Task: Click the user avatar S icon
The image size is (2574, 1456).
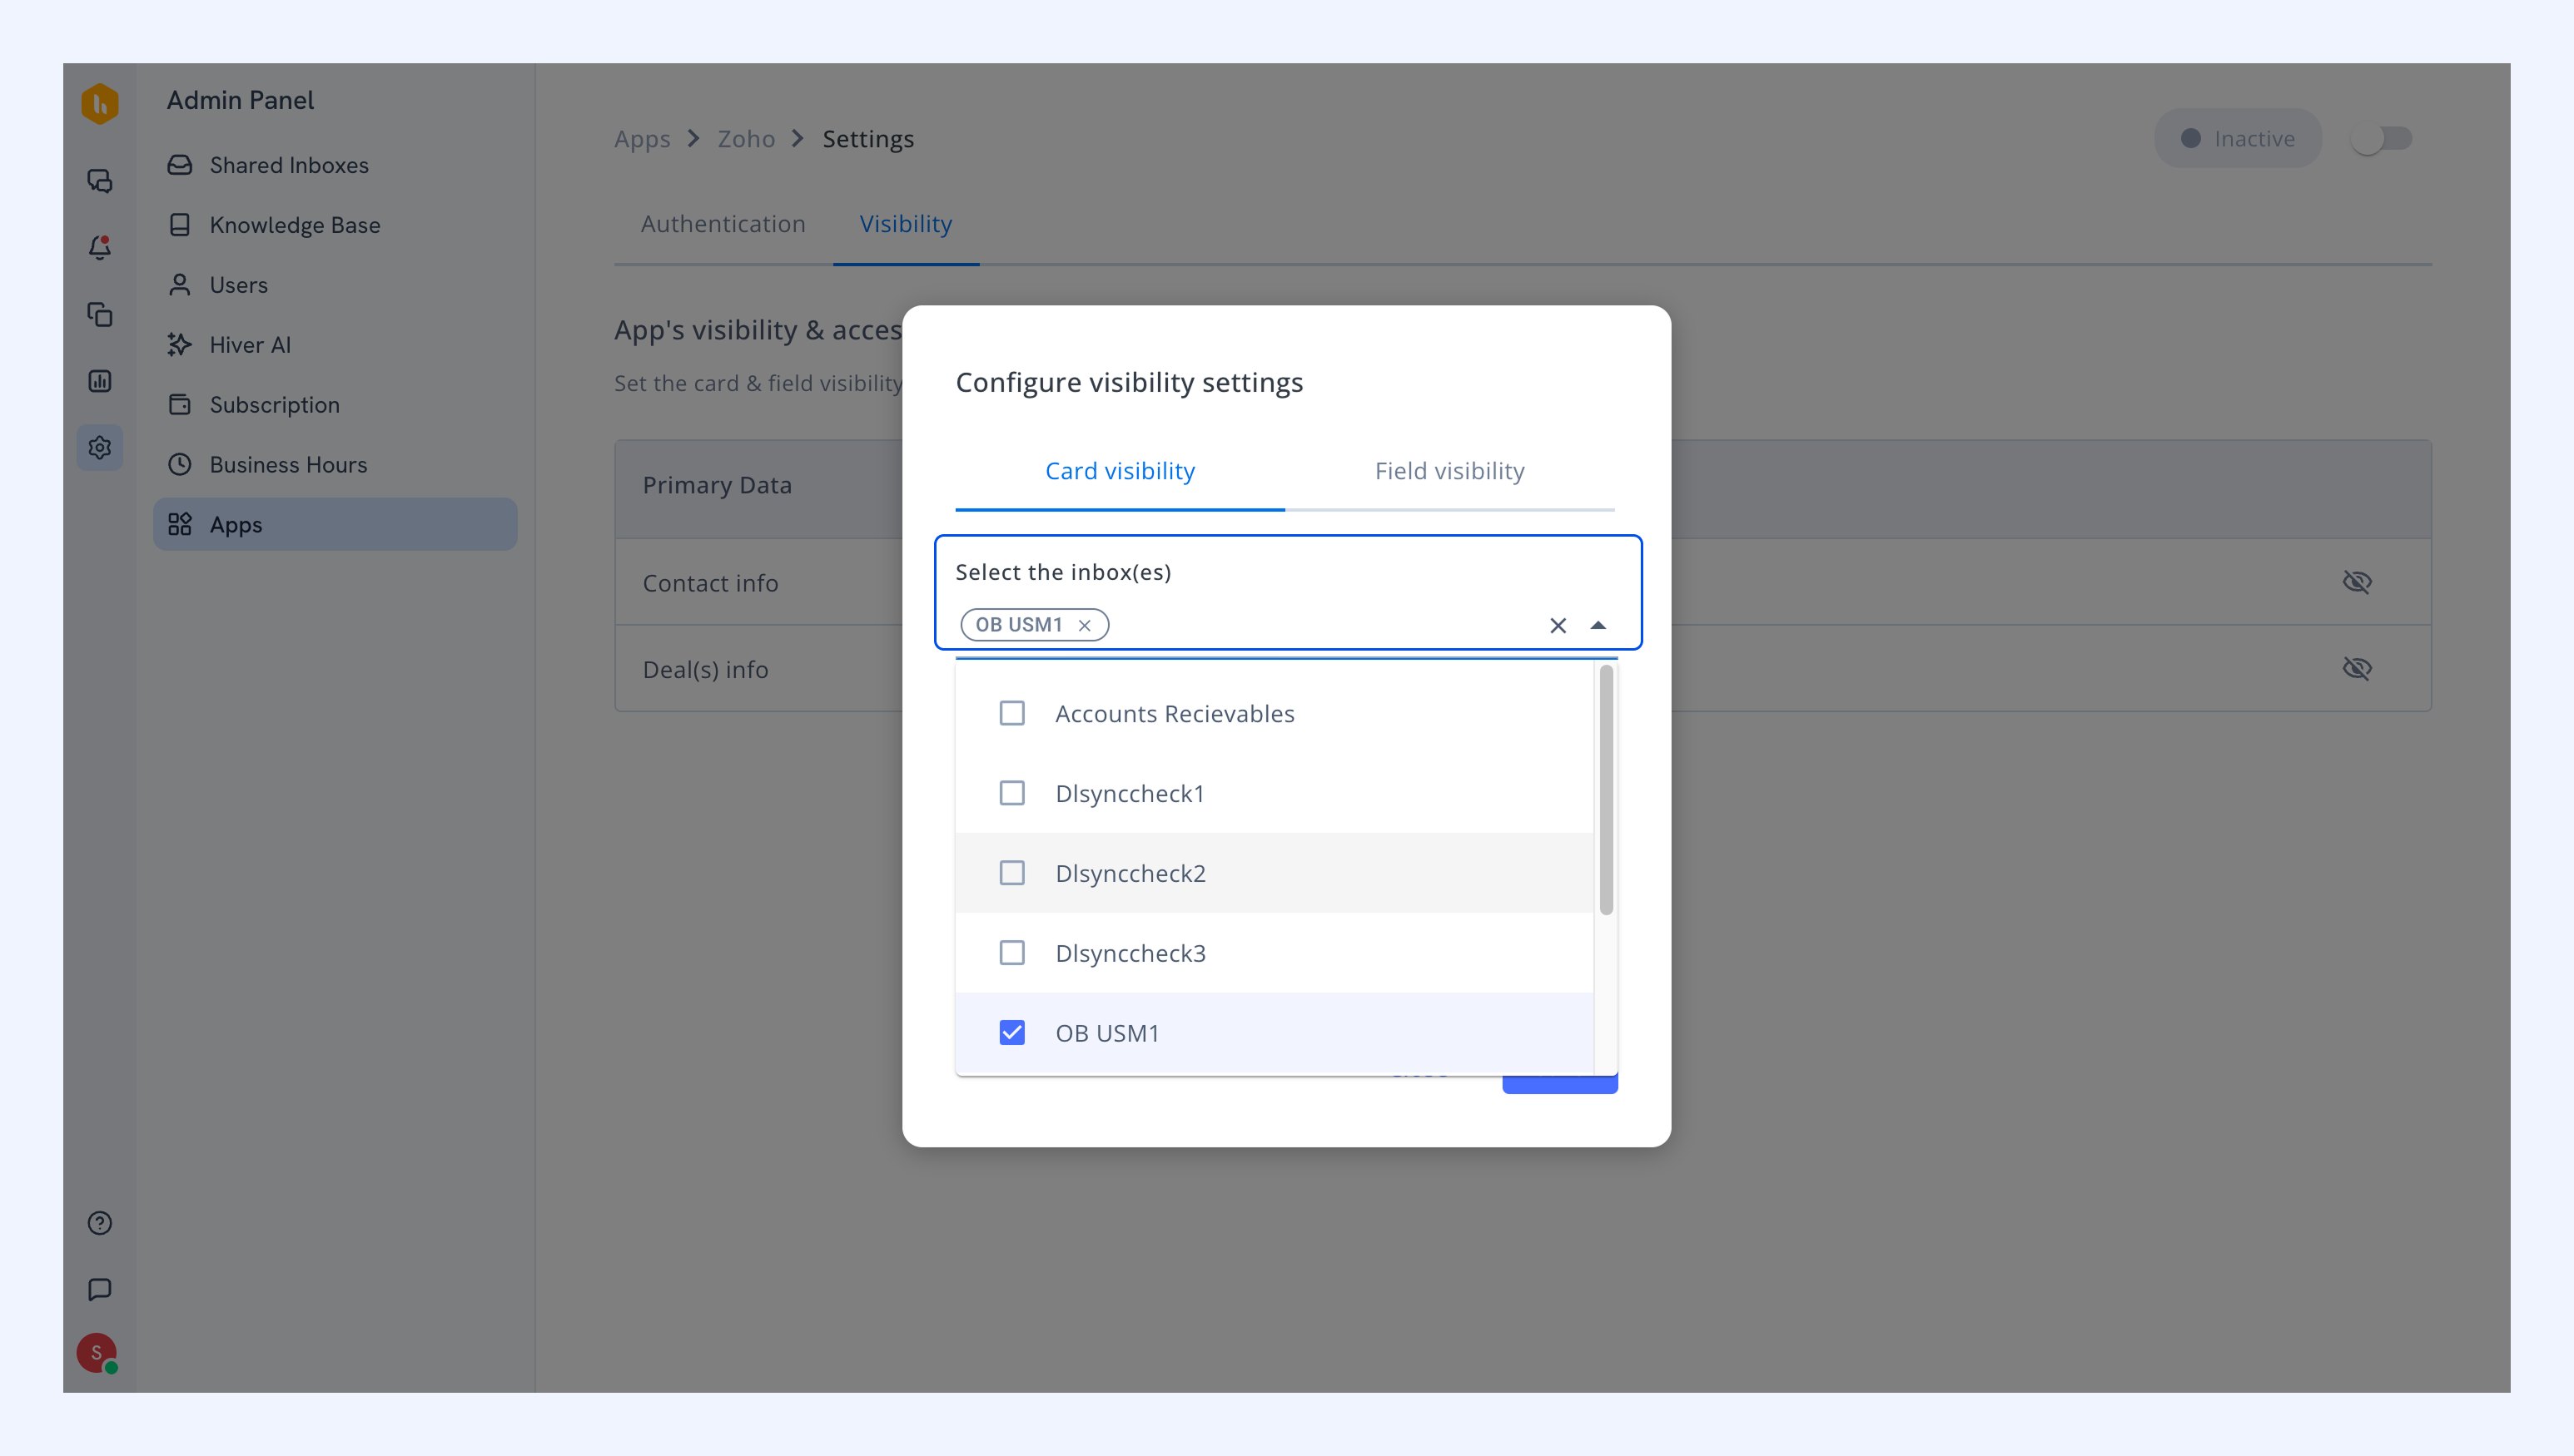Action: (97, 1353)
